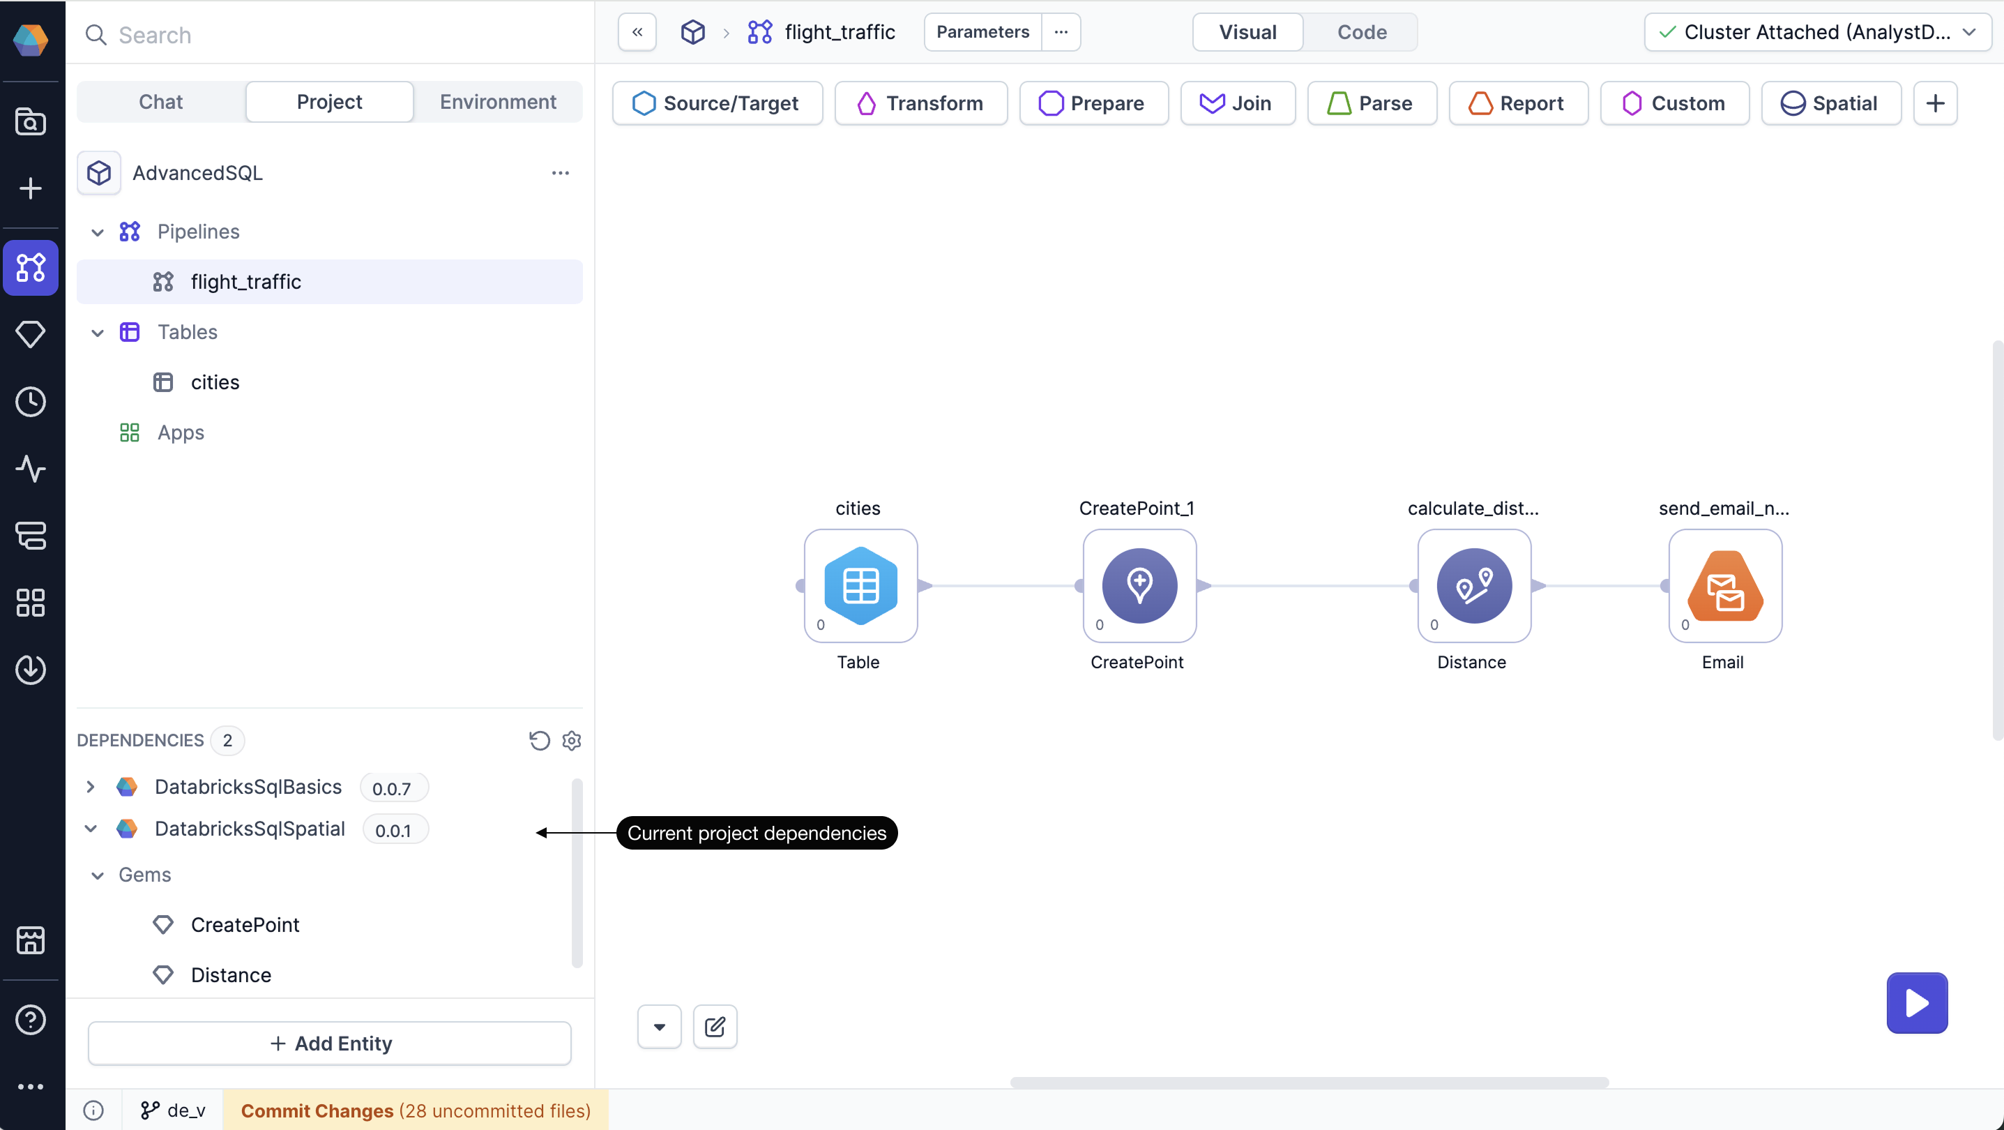2004x1130 pixels.
Task: Switch to the Chat tab
Action: tap(161, 102)
